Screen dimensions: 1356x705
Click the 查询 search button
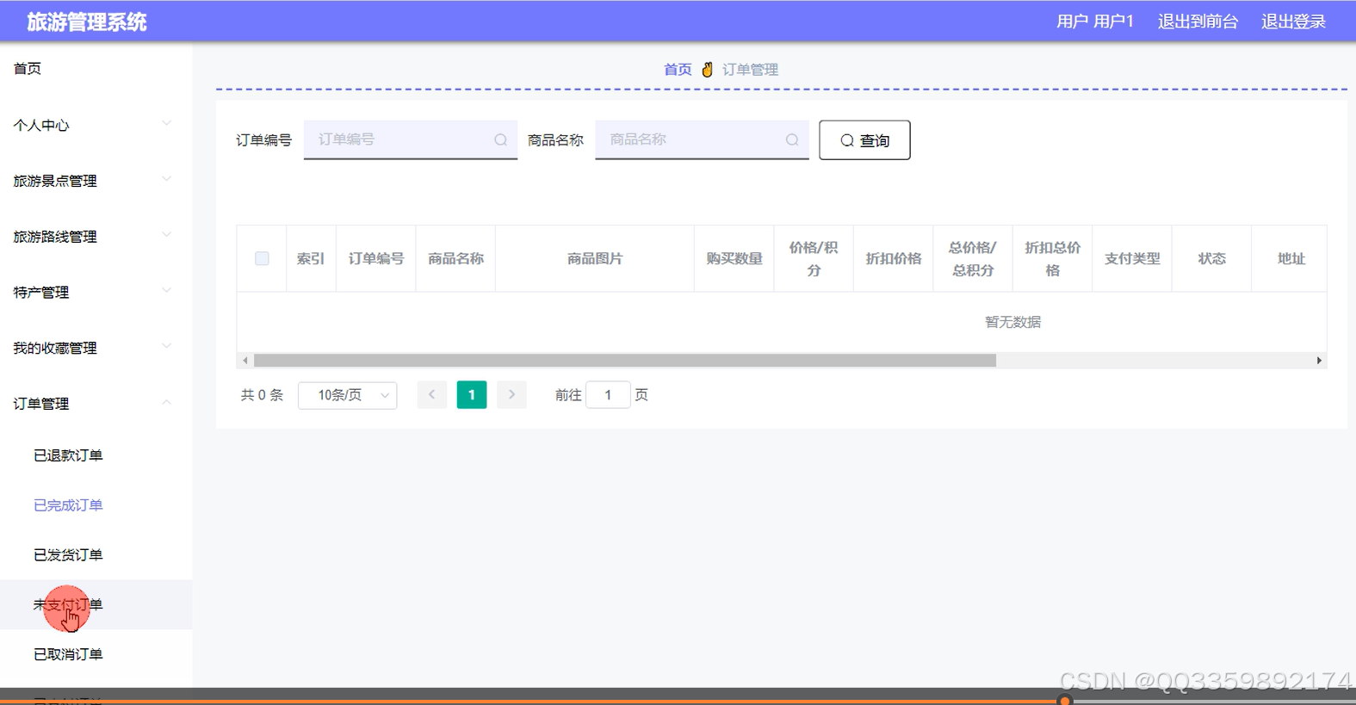[864, 140]
